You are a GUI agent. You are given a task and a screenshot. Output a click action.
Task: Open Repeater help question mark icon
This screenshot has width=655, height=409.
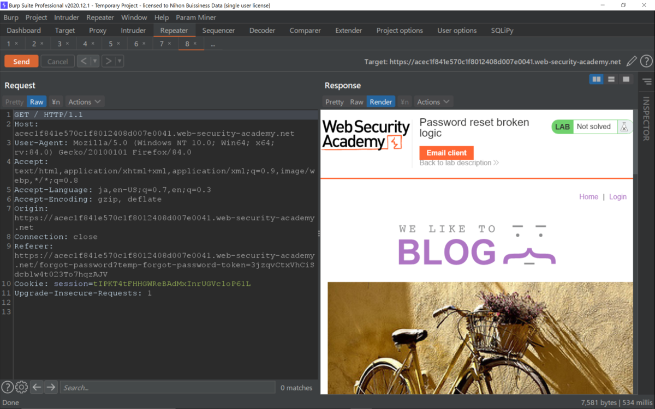point(646,62)
